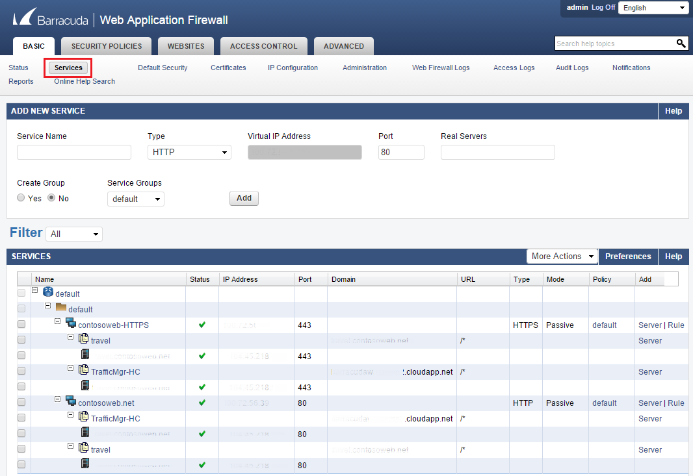Check the box for default group row
This screenshot has height=476, width=693.
21,308
